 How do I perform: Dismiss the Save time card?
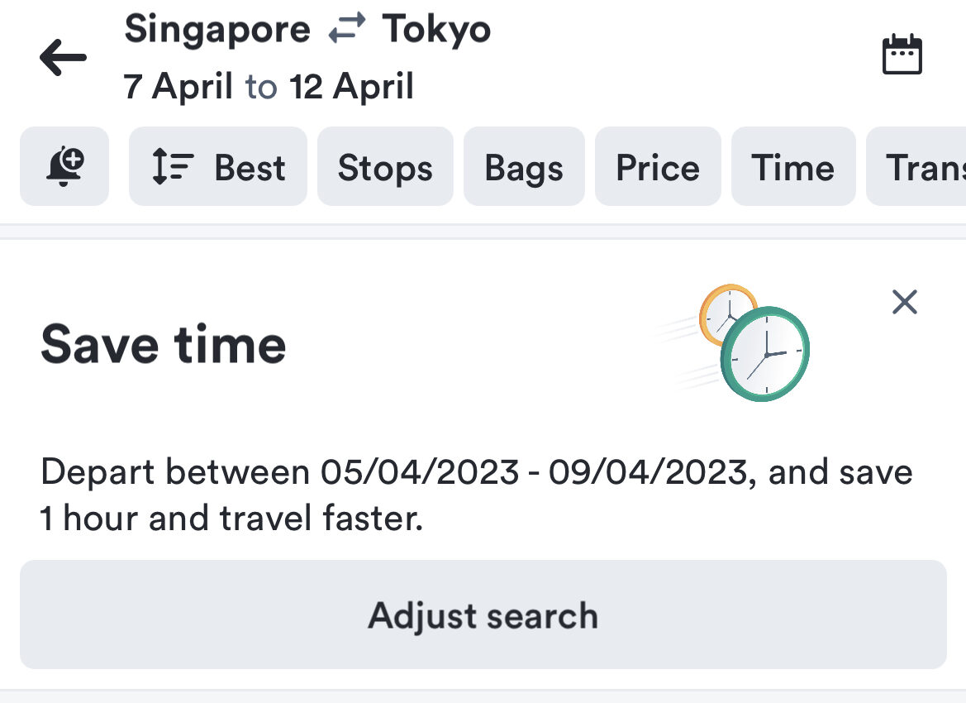pyautogui.click(x=905, y=302)
